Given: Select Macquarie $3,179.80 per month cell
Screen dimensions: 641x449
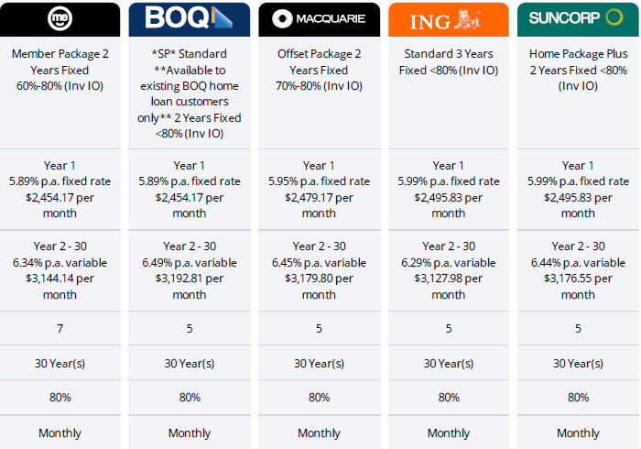Looking at the screenshot, I should click(x=319, y=286).
